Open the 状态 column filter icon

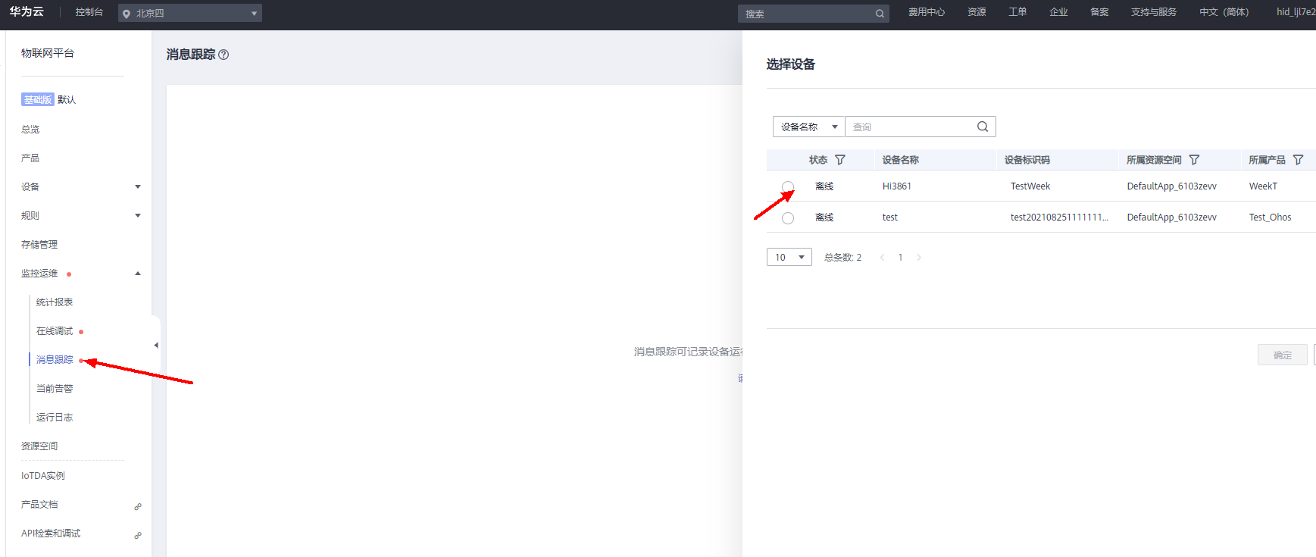[839, 160]
